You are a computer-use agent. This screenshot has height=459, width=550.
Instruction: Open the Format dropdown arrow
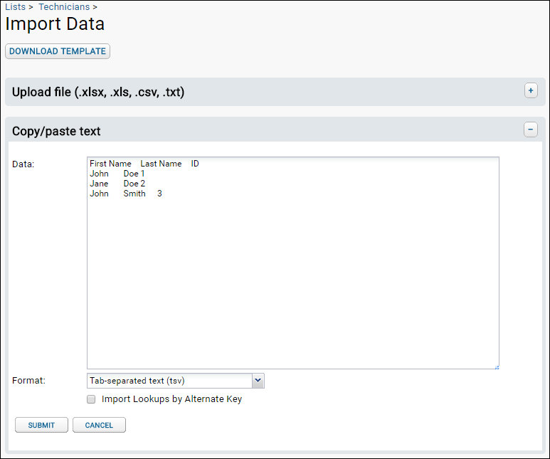point(258,381)
